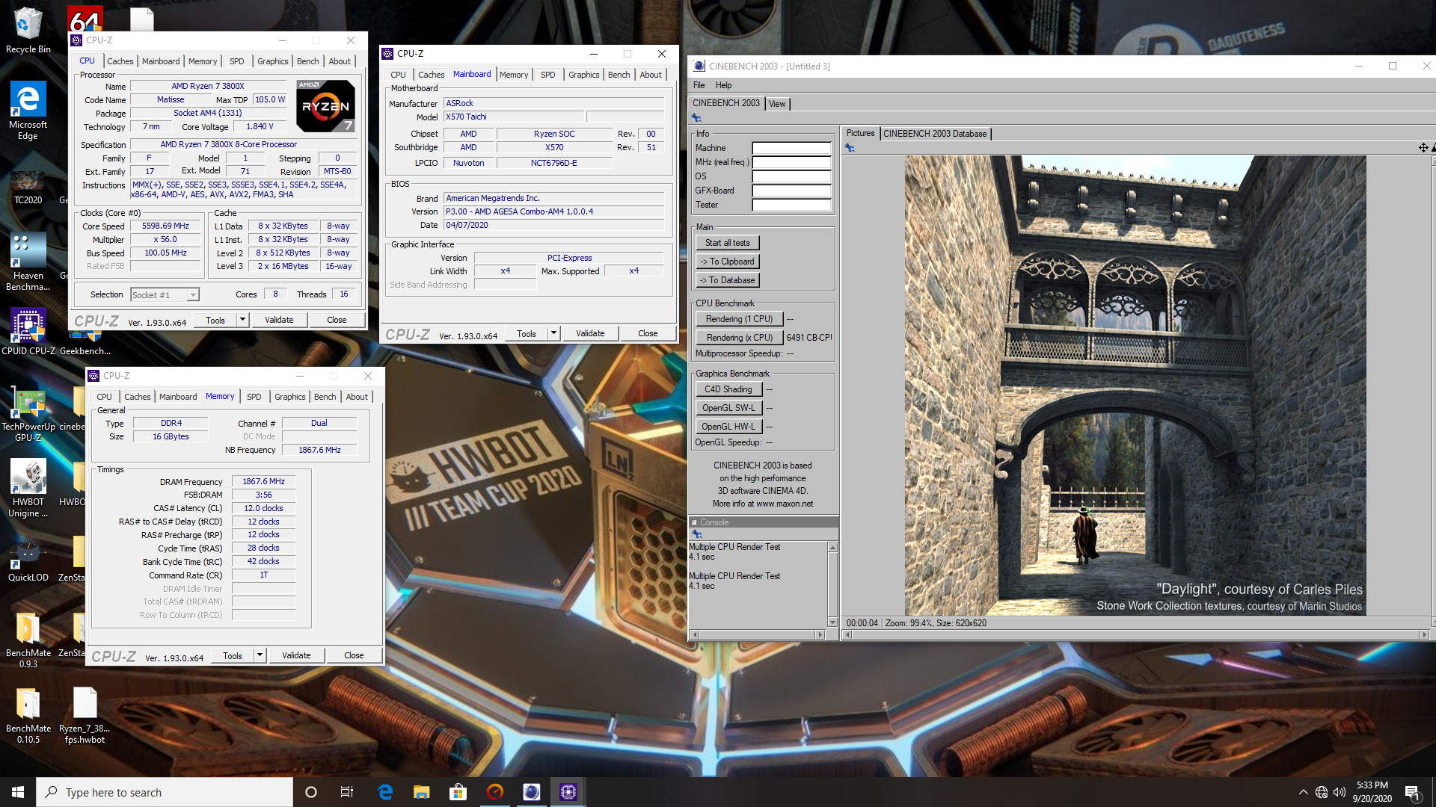
Task: Open TechPowerUp GPU-Z desktop icon
Action: click(28, 413)
